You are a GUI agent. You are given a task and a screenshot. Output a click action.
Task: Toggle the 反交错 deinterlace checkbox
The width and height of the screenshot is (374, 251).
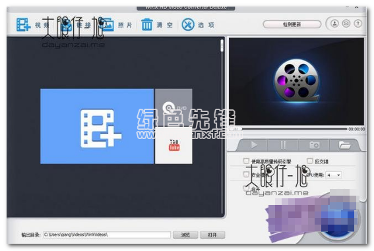point(309,161)
